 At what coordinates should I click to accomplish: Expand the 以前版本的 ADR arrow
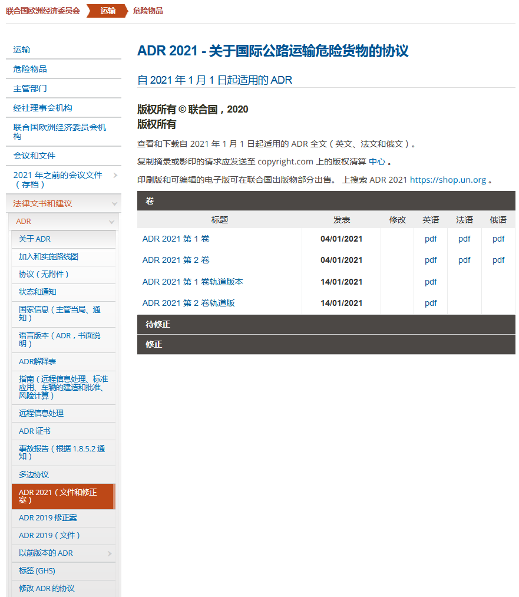(110, 553)
